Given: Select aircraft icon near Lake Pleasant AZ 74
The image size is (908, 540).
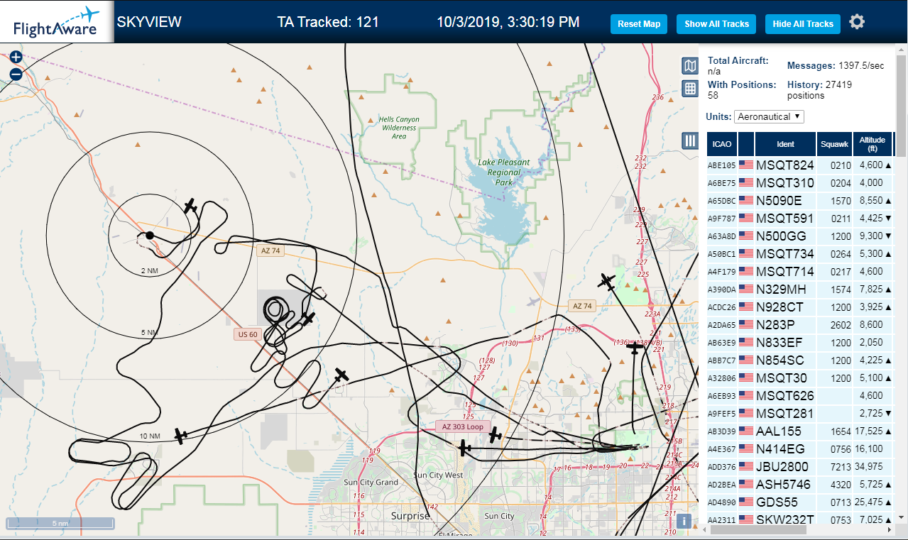Looking at the screenshot, I should (x=606, y=282).
